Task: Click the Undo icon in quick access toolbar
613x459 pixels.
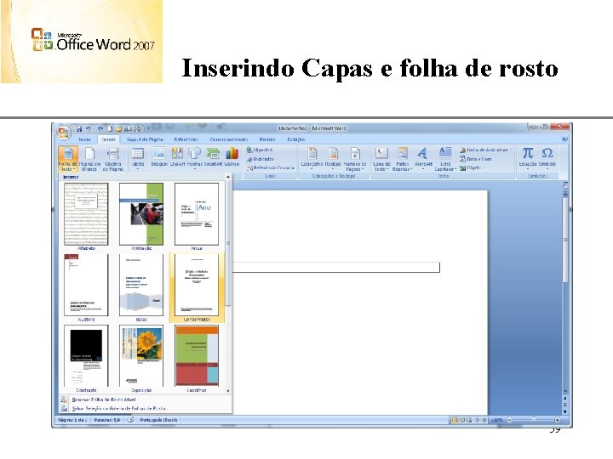Action: pyautogui.click(x=89, y=128)
